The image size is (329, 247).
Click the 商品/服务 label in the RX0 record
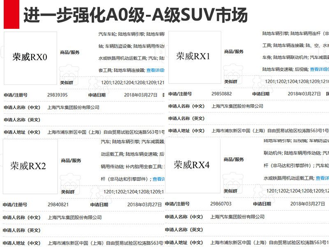pos(70,52)
